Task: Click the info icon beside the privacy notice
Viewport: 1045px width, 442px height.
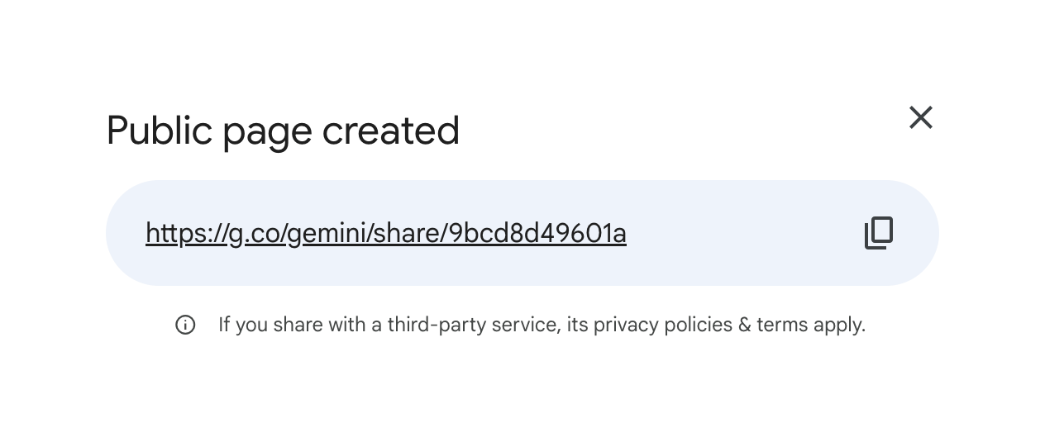Action: tap(185, 325)
